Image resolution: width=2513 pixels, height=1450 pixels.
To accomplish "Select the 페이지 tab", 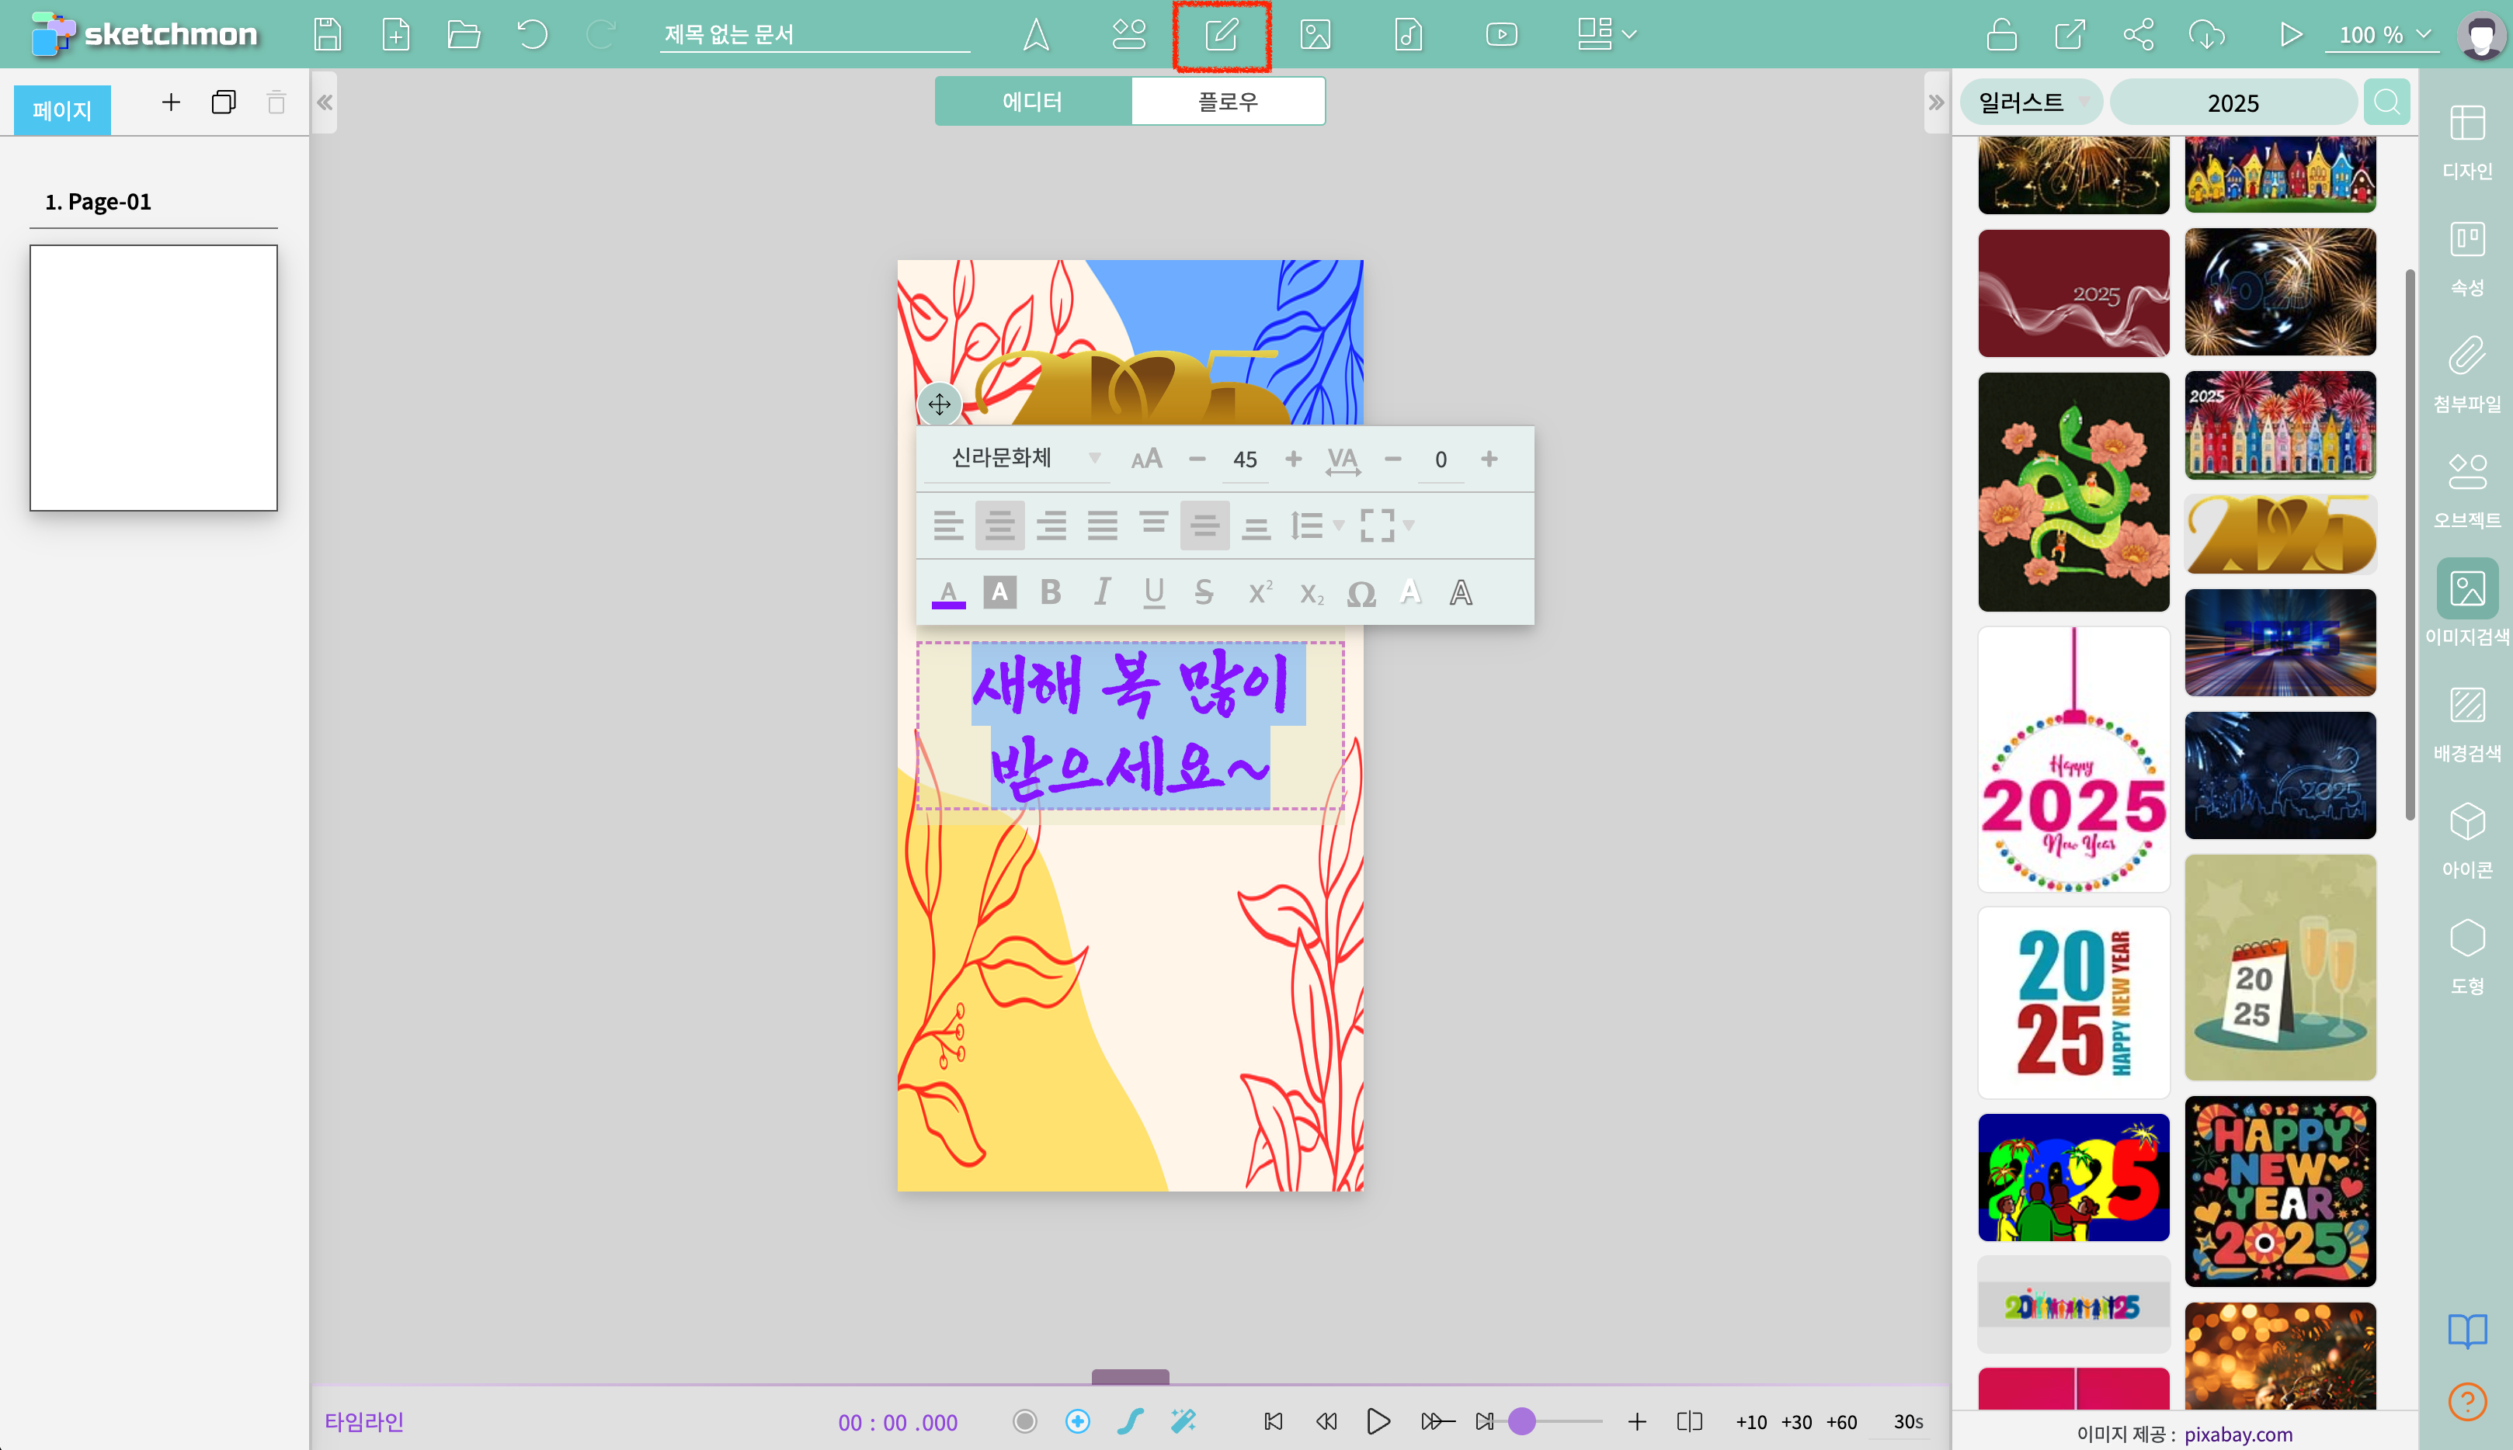I will [62, 109].
